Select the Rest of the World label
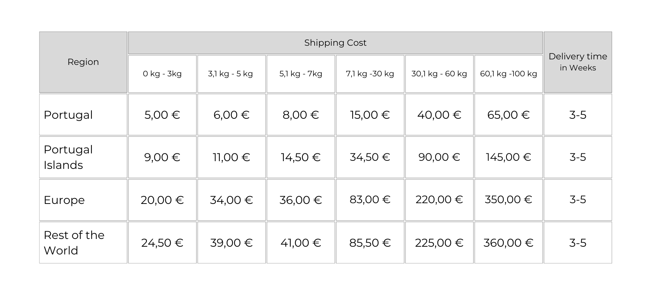This screenshot has height=295, width=664. pos(74,243)
